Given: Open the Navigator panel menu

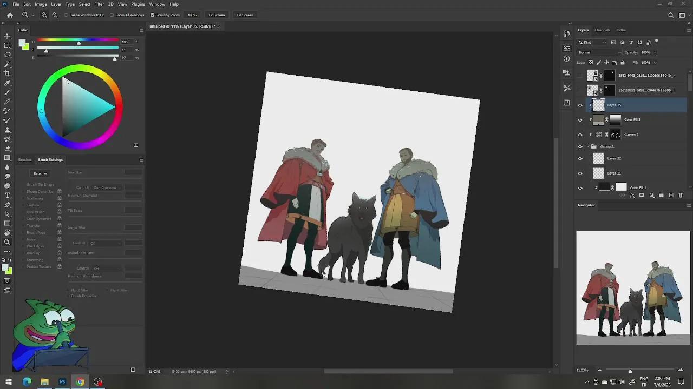Looking at the screenshot, I should click(689, 205).
